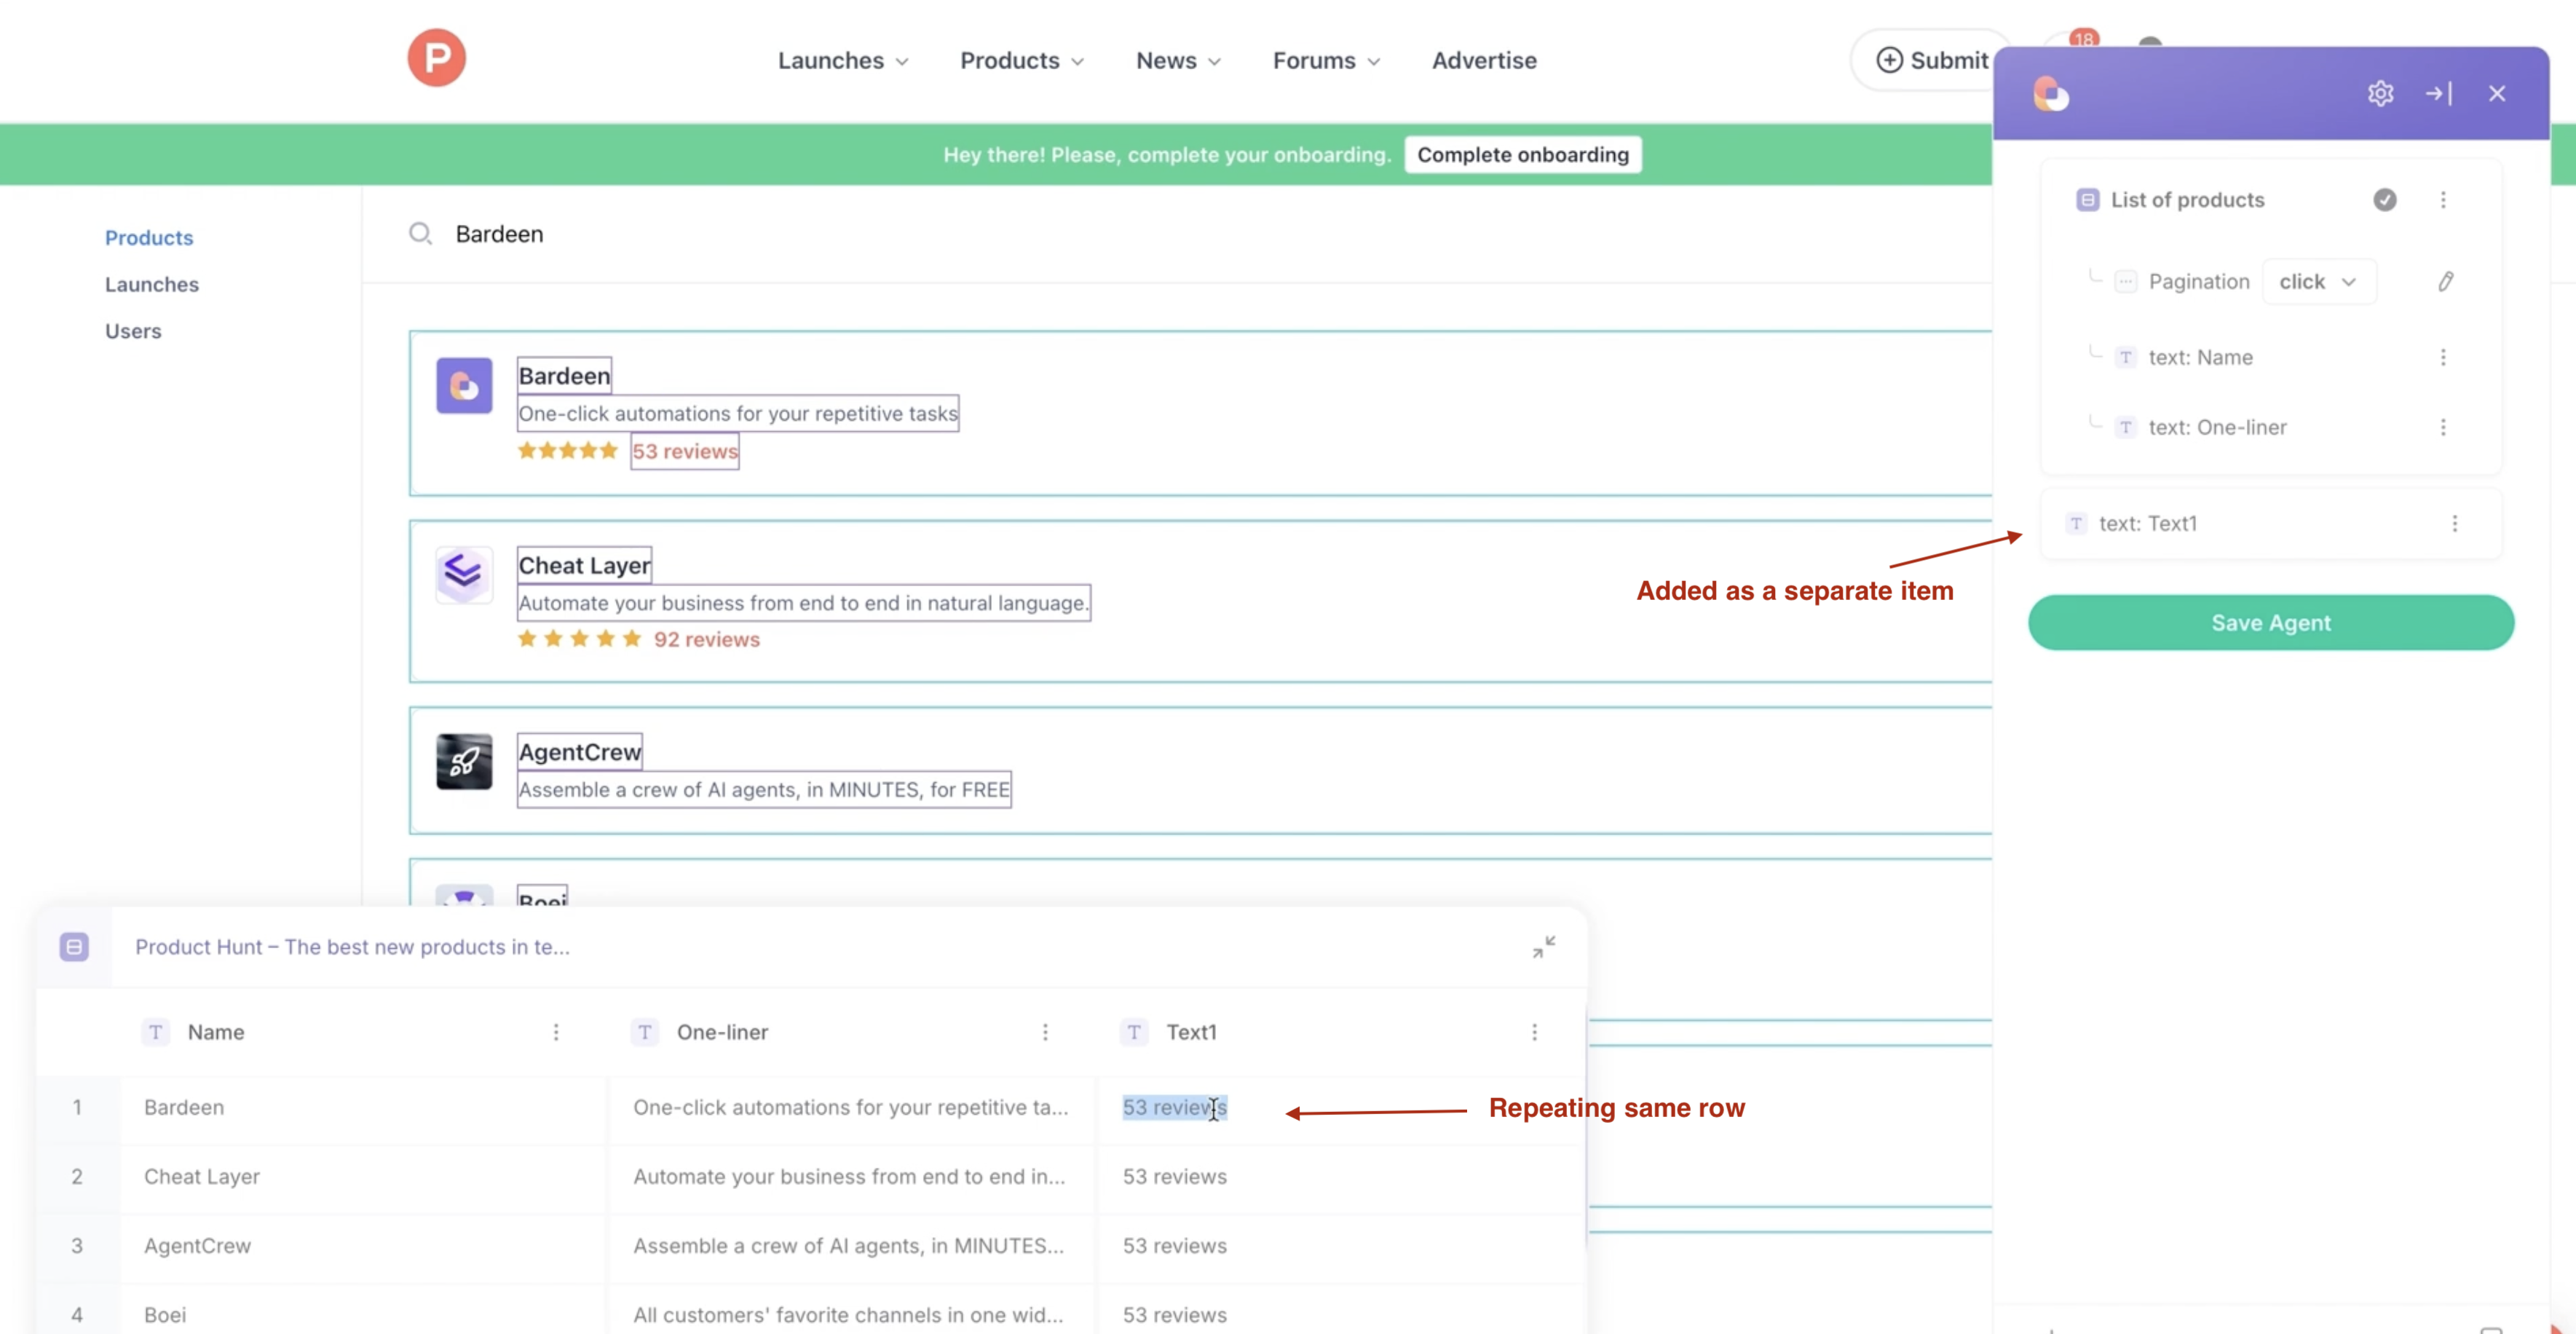Collapse the Bardeen panel to the side
This screenshot has height=1334, width=2576.
[2438, 94]
